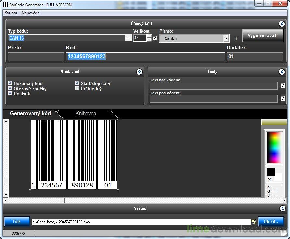Image resolution: width=290 pixels, height=239 pixels.
Task: Toggle the Start/stop čáry checkbox
Action: [77, 83]
